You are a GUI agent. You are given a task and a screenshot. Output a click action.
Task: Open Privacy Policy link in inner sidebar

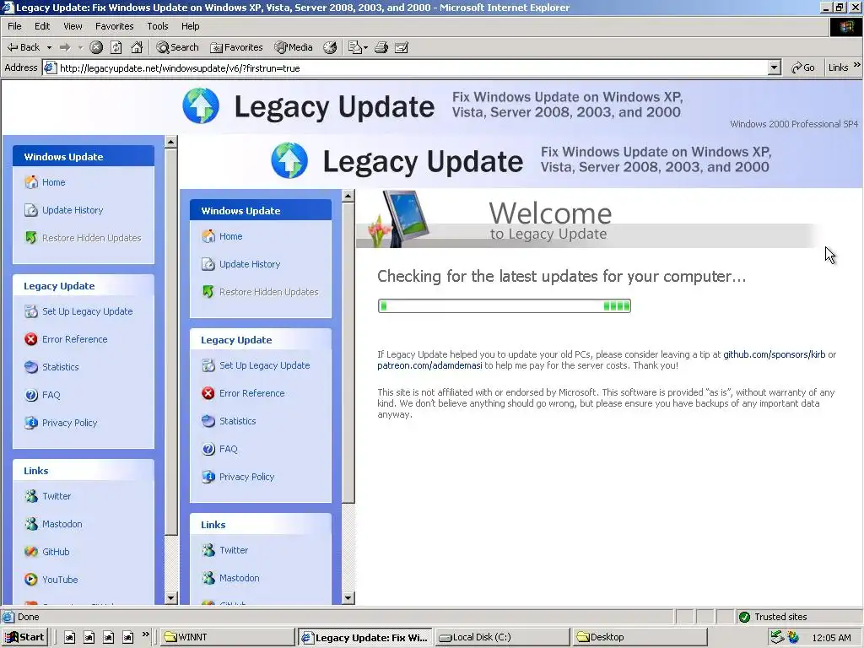246,477
